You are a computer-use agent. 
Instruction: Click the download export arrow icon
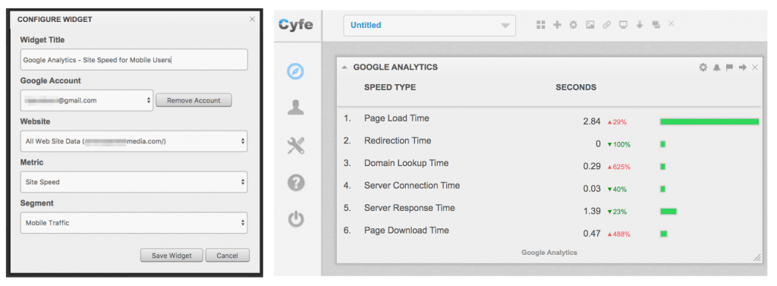(x=640, y=25)
